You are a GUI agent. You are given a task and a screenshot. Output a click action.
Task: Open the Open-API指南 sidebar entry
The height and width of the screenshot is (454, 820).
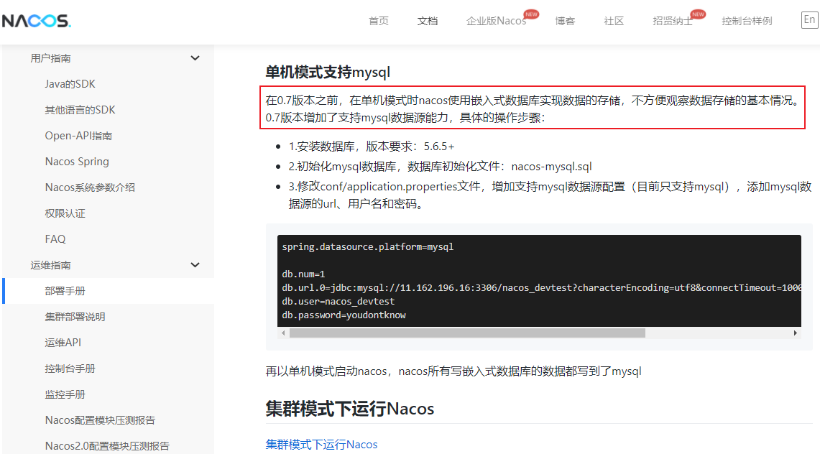[78, 136]
